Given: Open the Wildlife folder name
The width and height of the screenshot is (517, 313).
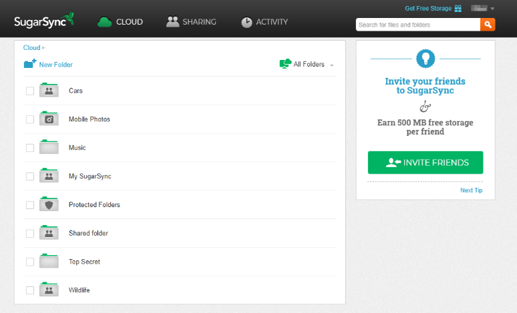Looking at the screenshot, I should [x=79, y=290].
